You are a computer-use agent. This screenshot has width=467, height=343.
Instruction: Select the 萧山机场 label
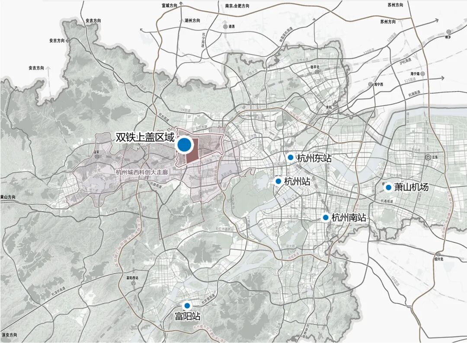point(411,187)
